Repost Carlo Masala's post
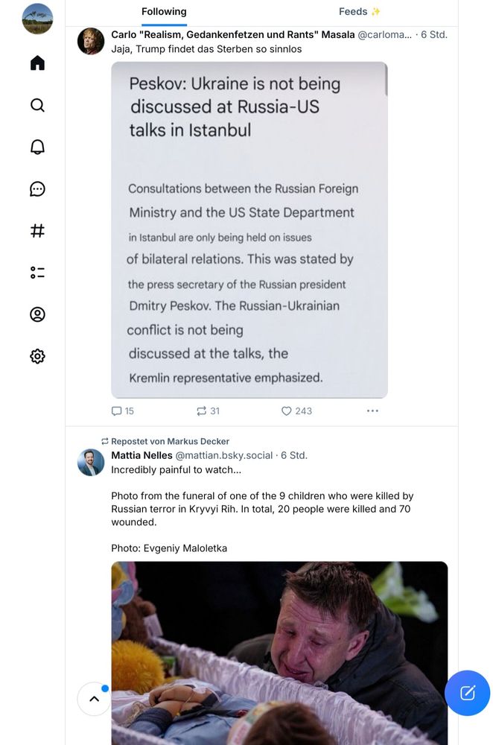 click(200, 410)
